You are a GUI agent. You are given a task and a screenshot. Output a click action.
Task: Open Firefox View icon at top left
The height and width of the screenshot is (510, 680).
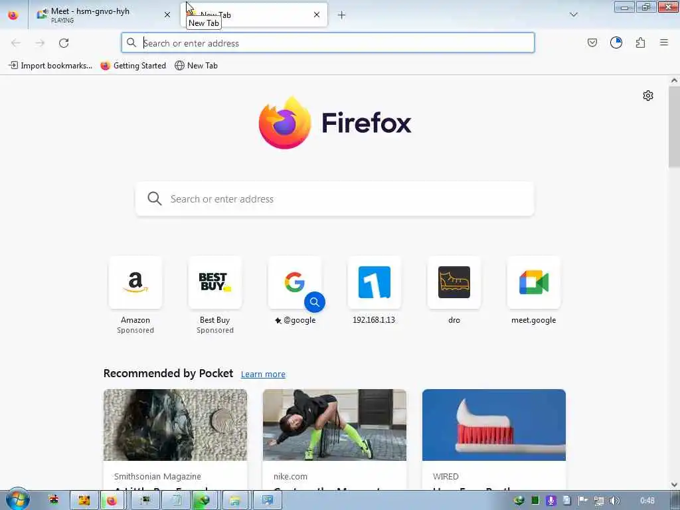[13, 15]
